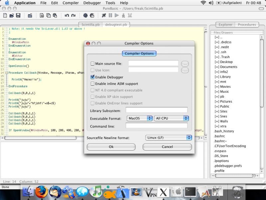266x200 pixels.
Task: Open the File menu
Action: point(43,3)
